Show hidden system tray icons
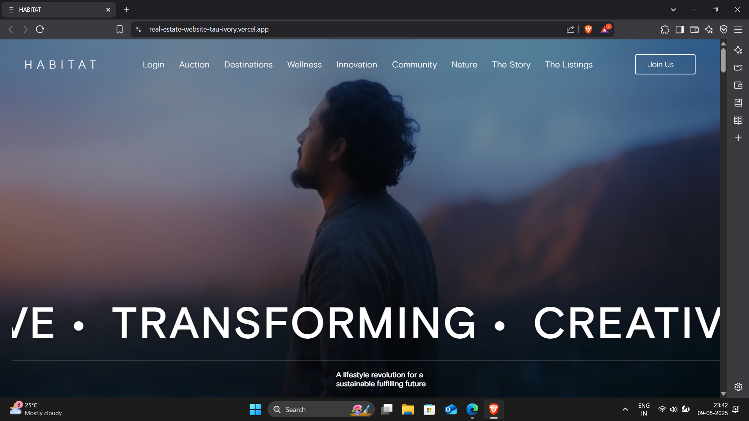The image size is (749, 421). pyautogui.click(x=625, y=409)
